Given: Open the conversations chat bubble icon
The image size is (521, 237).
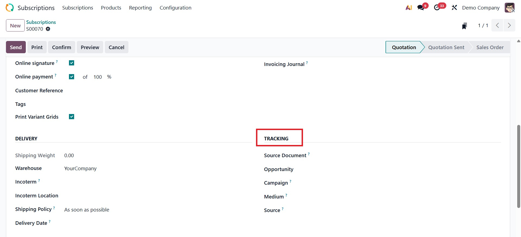Looking at the screenshot, I should coord(421,8).
